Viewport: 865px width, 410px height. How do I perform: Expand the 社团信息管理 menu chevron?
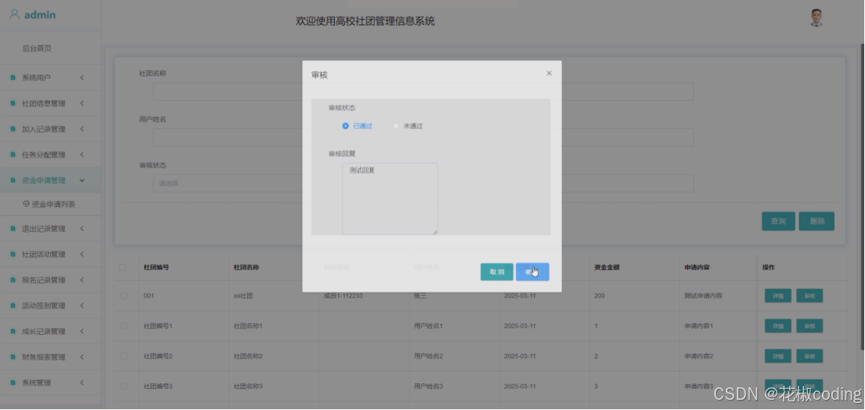(x=82, y=103)
